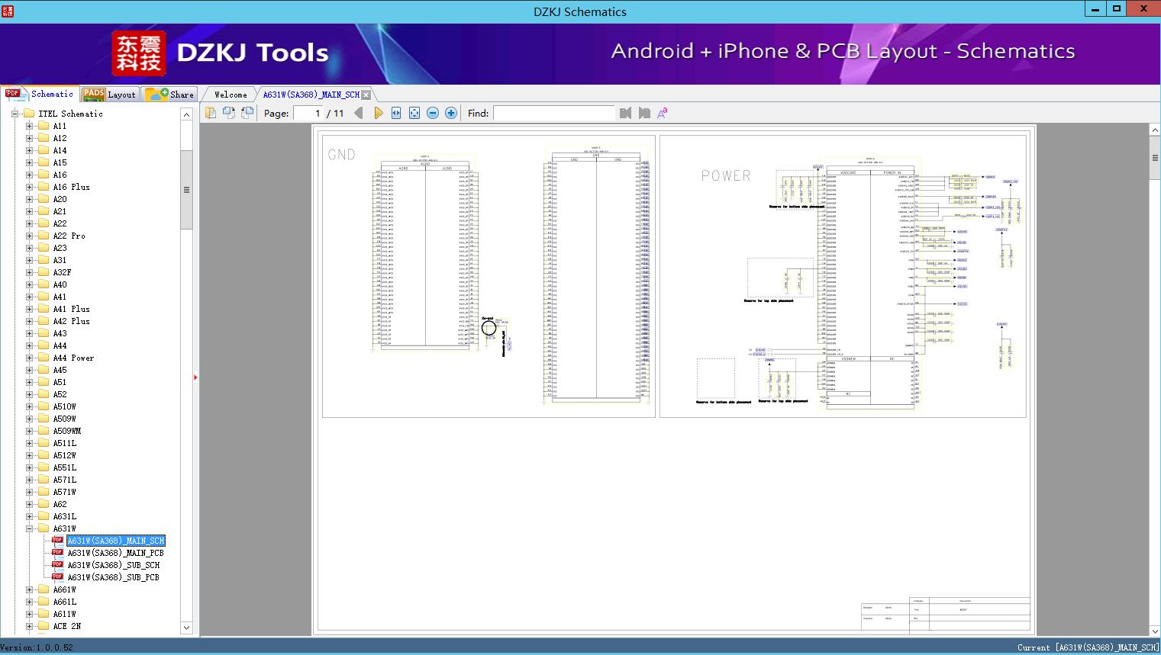Click the DZKJ app icon in title bar
Viewport: 1161px width, 655px height.
pyautogui.click(x=8, y=11)
